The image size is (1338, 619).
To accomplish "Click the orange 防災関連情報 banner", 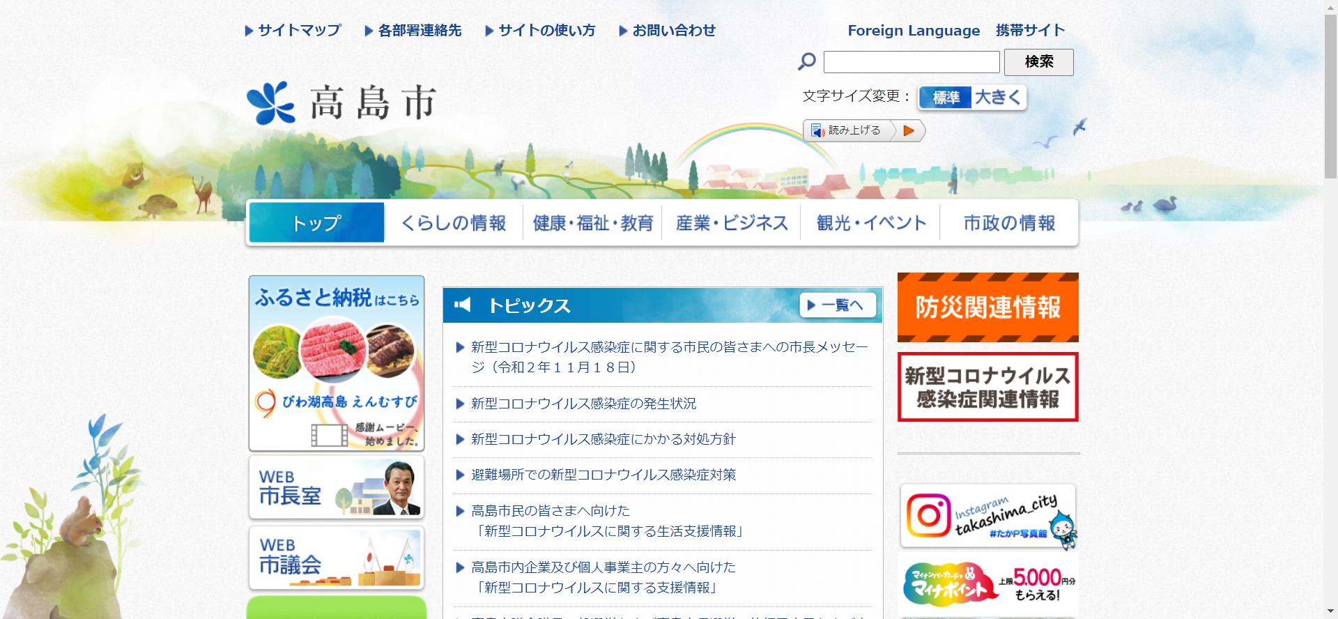I will [987, 307].
